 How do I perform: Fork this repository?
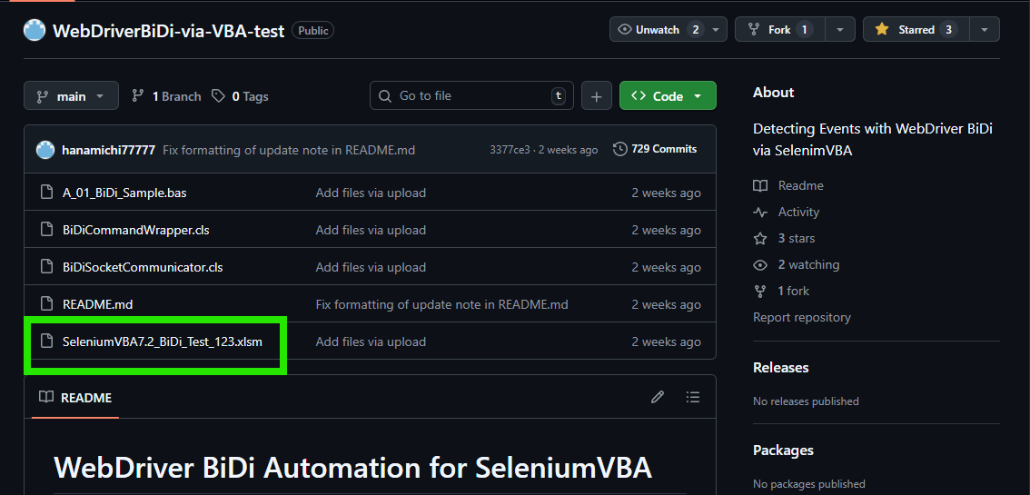pos(779,30)
